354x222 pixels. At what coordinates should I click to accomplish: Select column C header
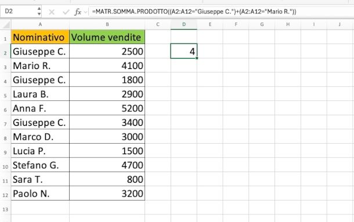tap(158, 24)
